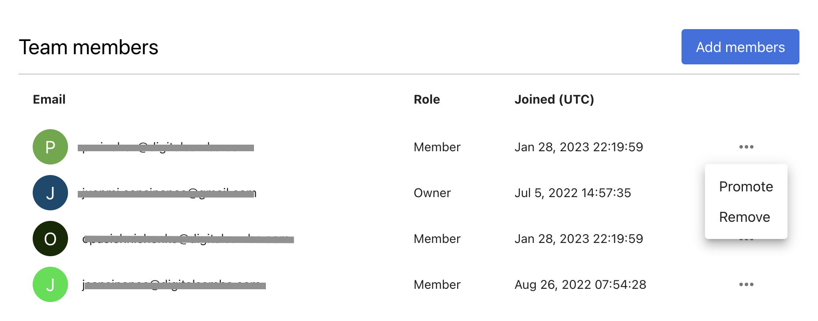Click the "Jul 5, 2022 14:57:35" join date
This screenshot has height=321, width=818.
tap(572, 193)
